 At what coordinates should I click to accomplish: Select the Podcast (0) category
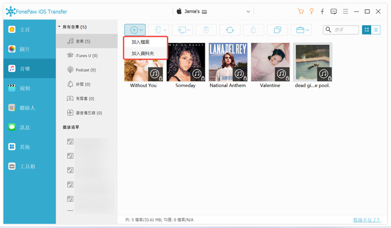[87, 70]
